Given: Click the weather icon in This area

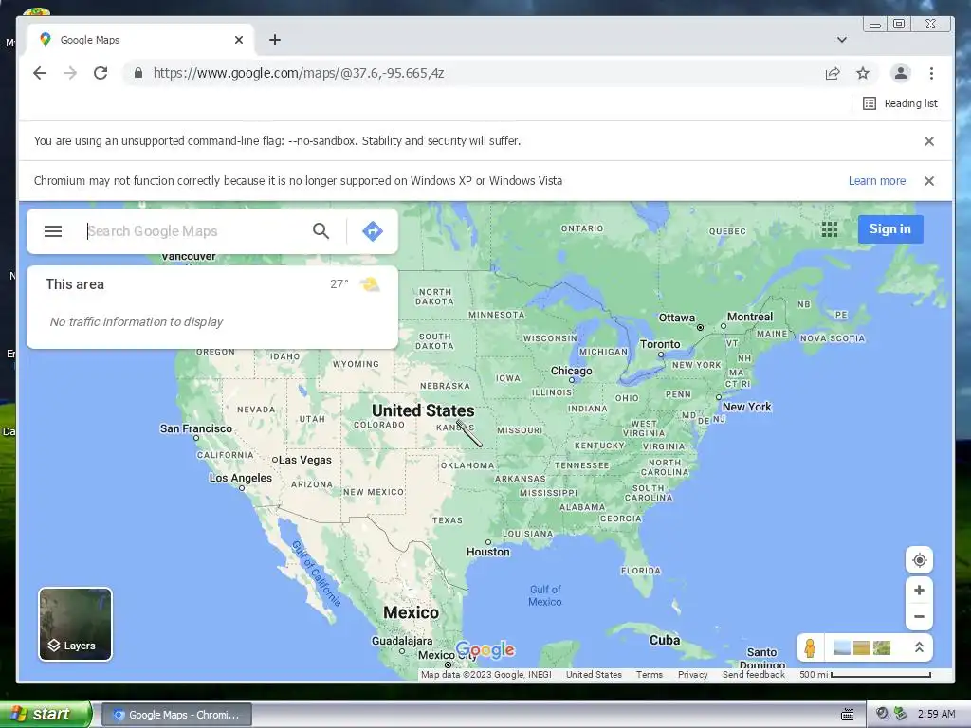Looking at the screenshot, I should click(x=370, y=284).
